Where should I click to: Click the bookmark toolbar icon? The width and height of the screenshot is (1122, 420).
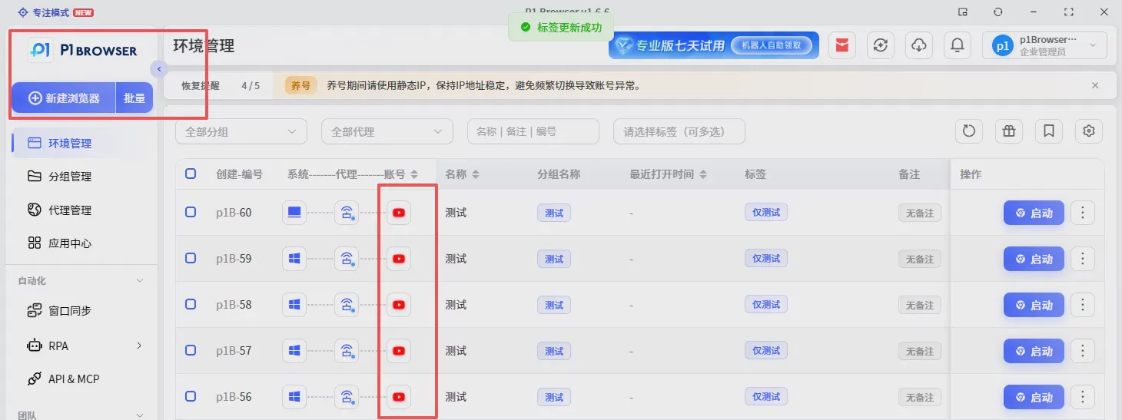pyautogui.click(x=1049, y=131)
